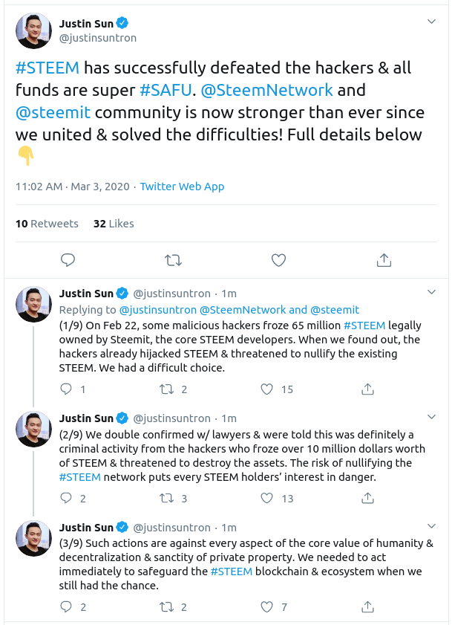The height and width of the screenshot is (625, 452).
Task: Retweet the main STEEM tweet
Action: (173, 260)
